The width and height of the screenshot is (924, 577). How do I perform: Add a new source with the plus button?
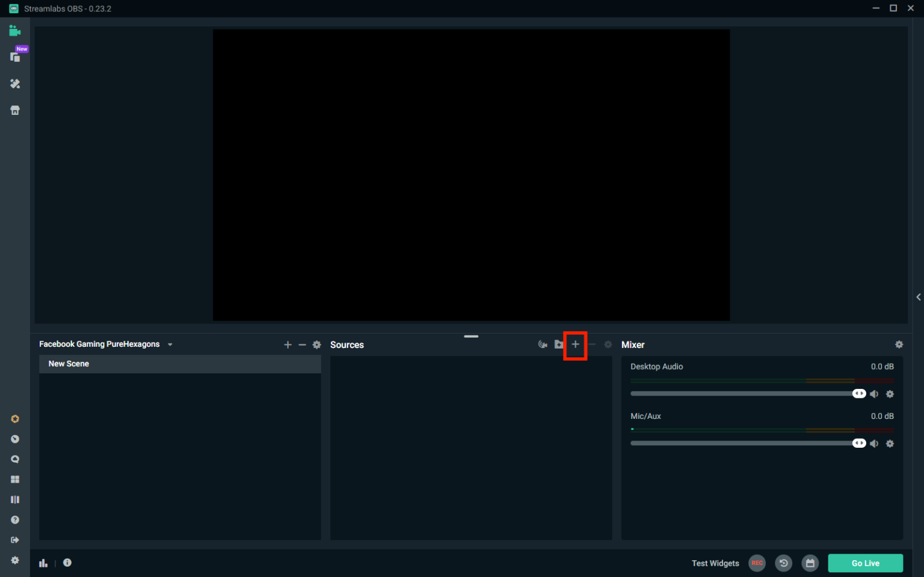pyautogui.click(x=575, y=345)
